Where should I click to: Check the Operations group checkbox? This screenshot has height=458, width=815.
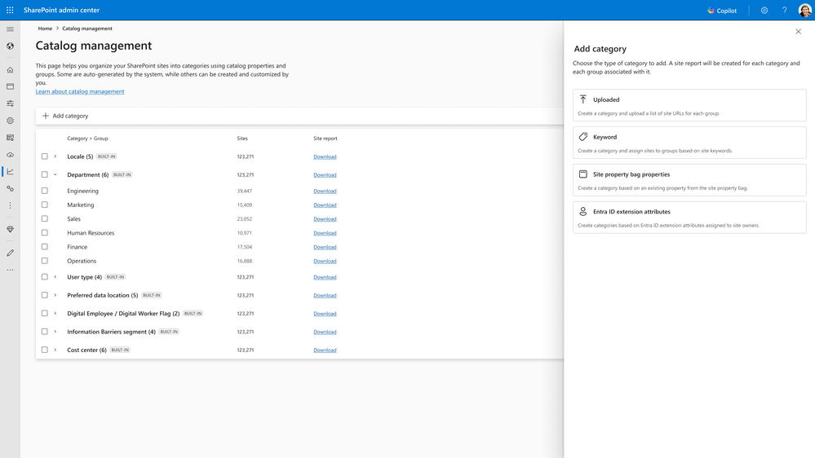[x=45, y=261]
